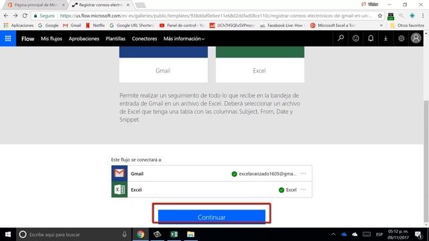429x241 pixels.
Task: Click the green checkmark next to Excel connection
Action: click(x=282, y=190)
